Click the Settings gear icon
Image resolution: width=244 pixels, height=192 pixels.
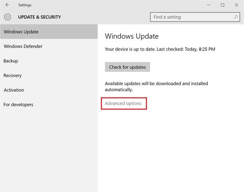pos(8,17)
